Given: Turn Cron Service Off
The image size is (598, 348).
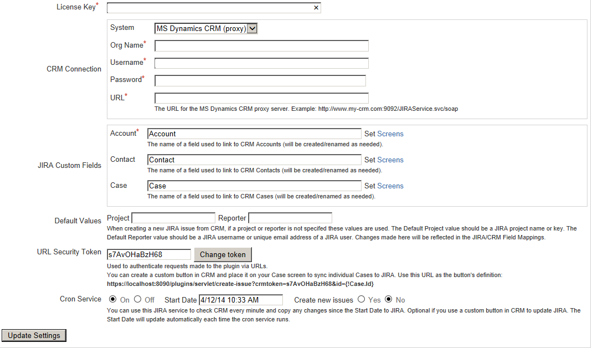Looking at the screenshot, I should pos(137,299).
